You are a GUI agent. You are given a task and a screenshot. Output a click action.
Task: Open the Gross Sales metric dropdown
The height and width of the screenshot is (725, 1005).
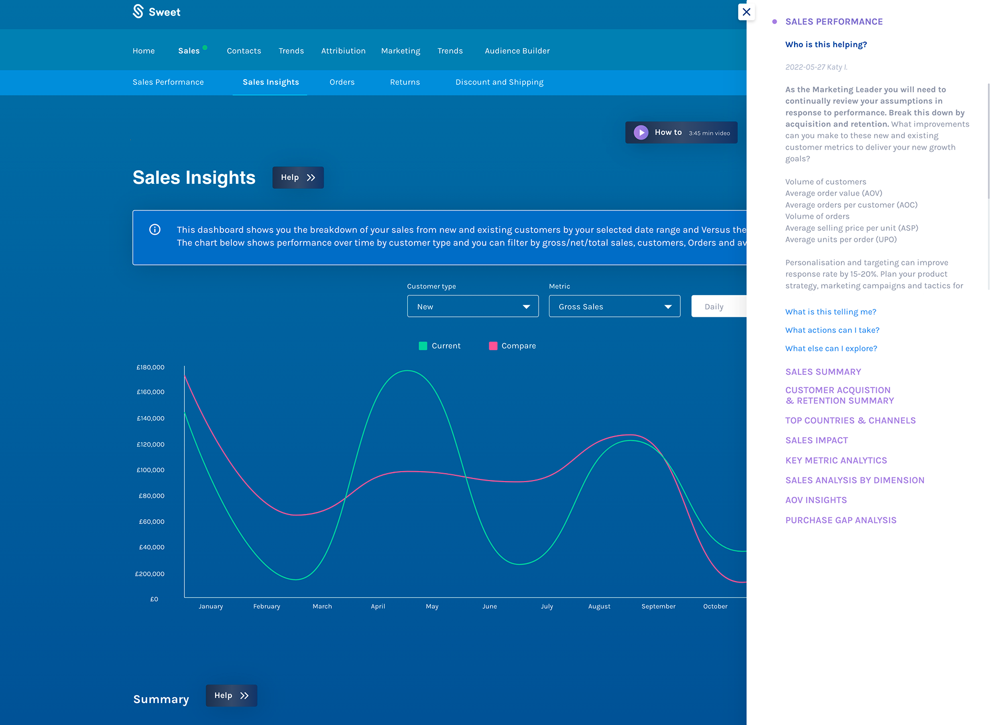point(615,307)
